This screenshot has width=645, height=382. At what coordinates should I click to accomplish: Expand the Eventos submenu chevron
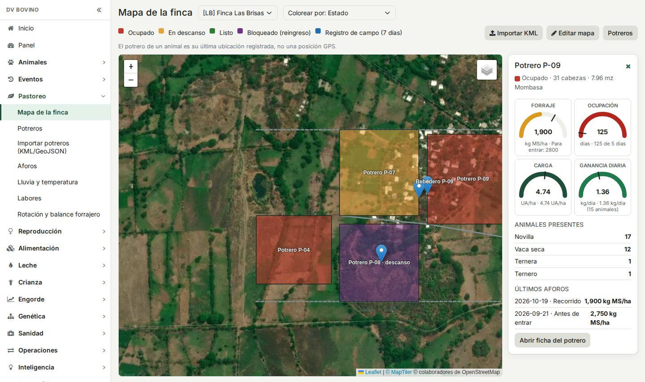104,79
